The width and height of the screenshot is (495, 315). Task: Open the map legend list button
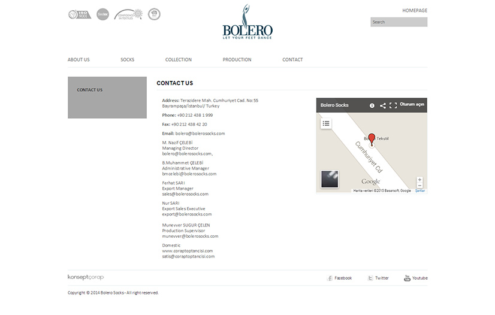[x=326, y=123]
